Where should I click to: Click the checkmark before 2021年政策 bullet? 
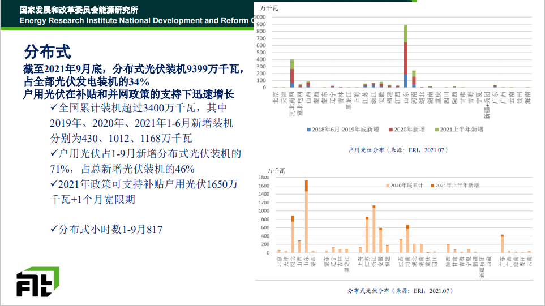(x=54, y=184)
